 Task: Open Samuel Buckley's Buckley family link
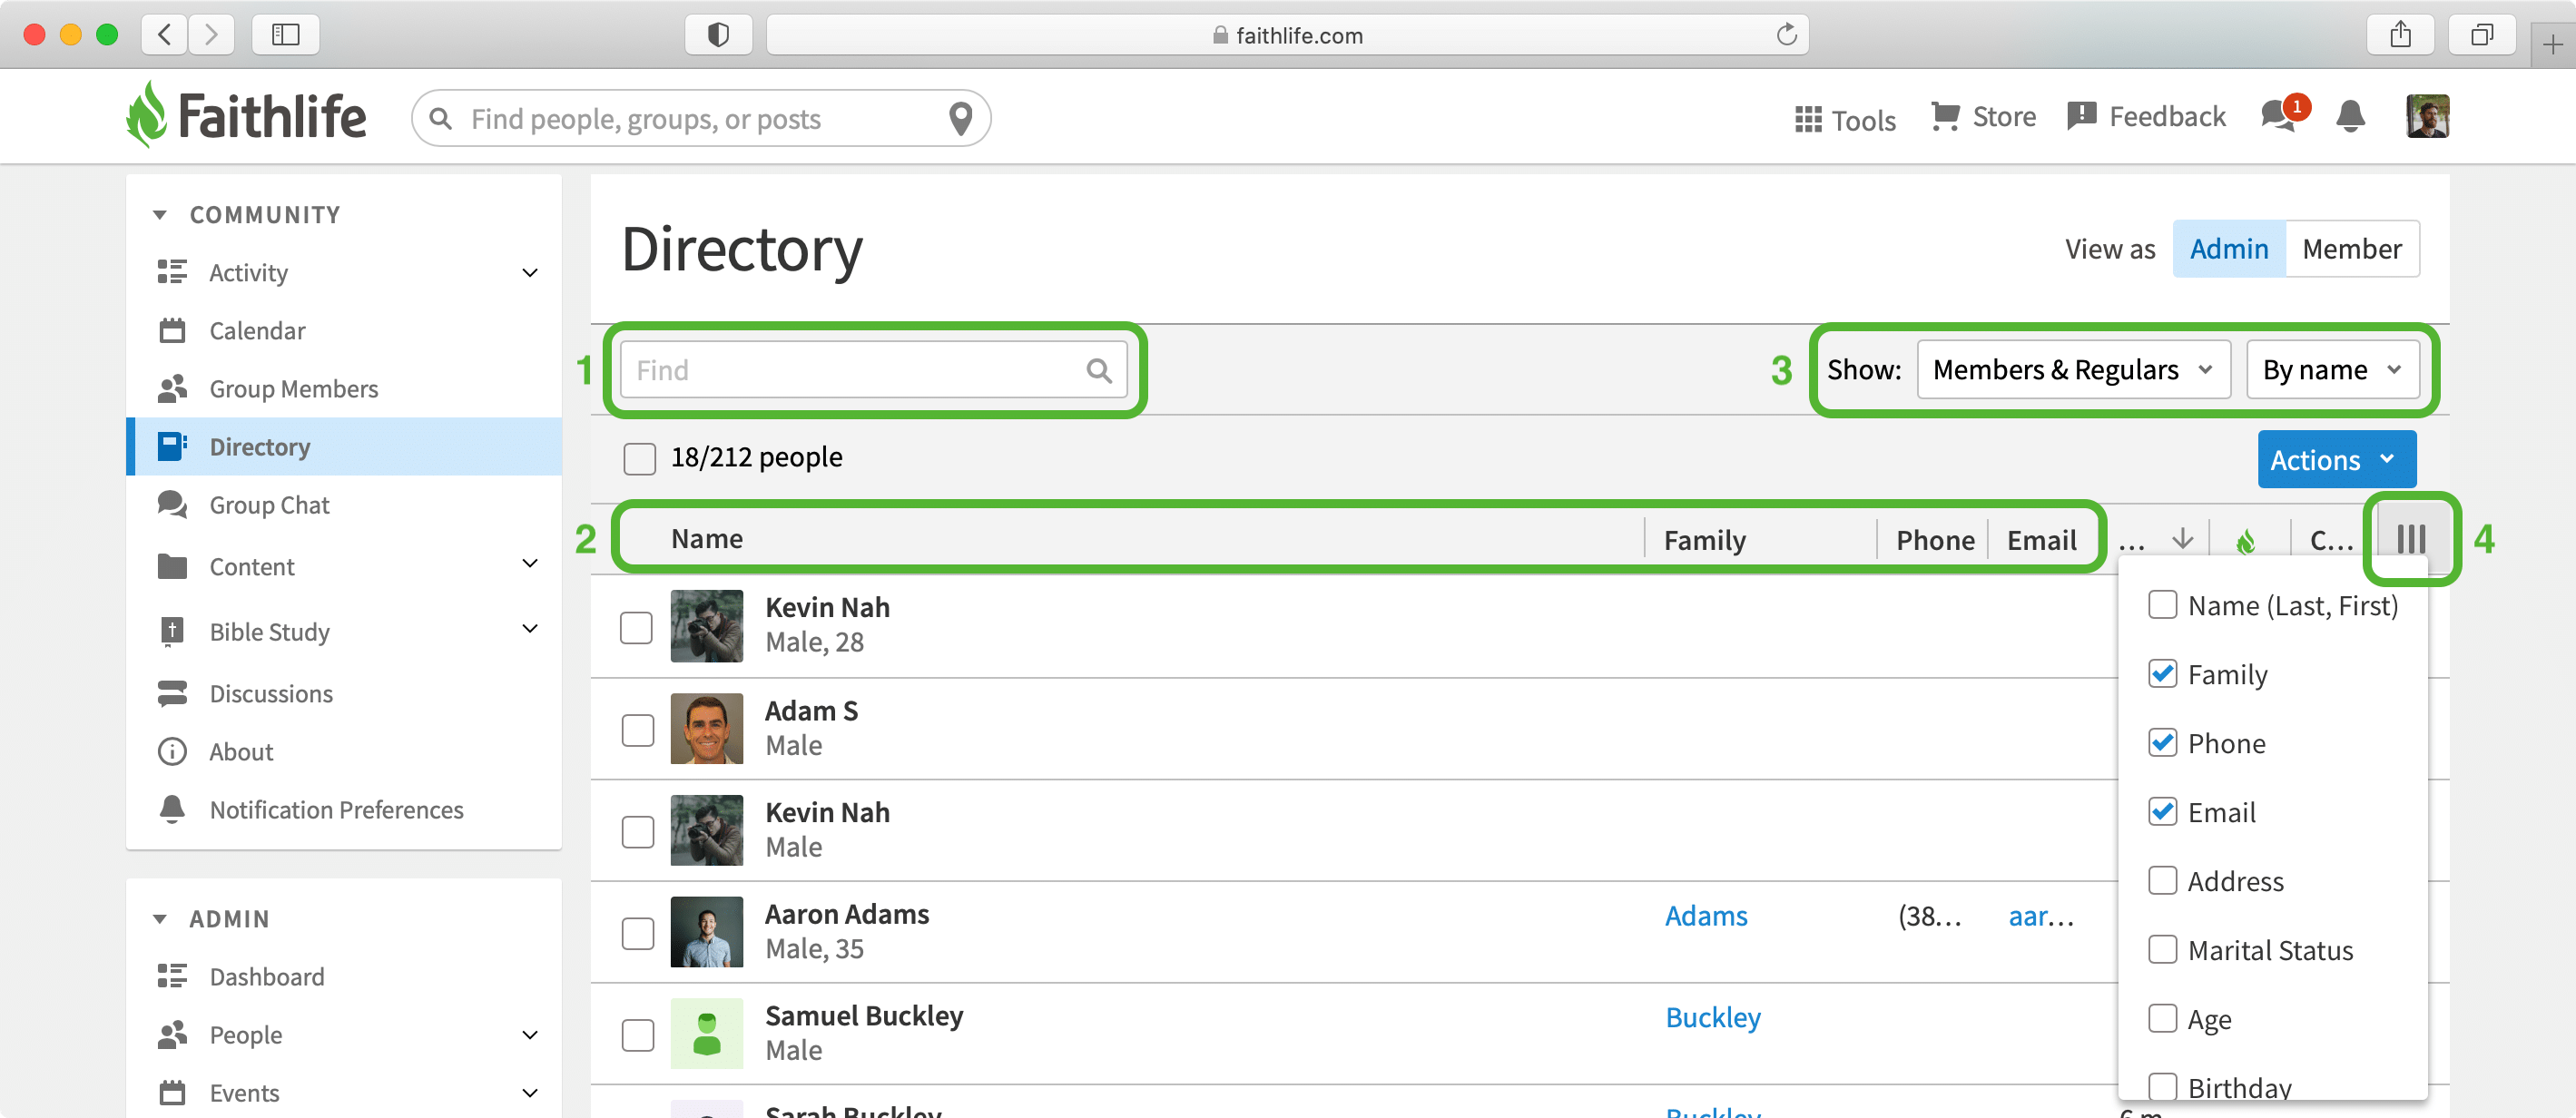tap(1713, 1018)
